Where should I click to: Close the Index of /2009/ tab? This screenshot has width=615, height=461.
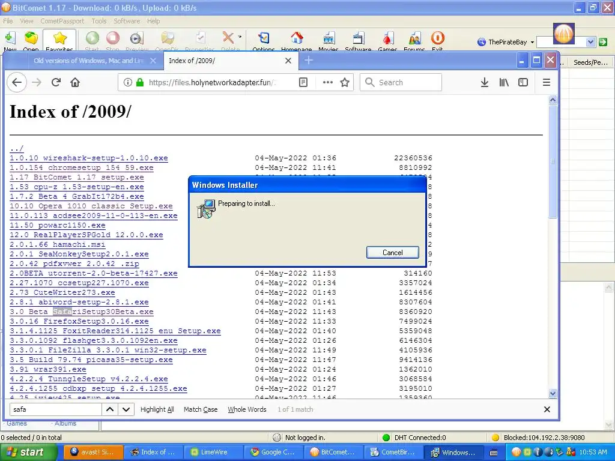(288, 61)
